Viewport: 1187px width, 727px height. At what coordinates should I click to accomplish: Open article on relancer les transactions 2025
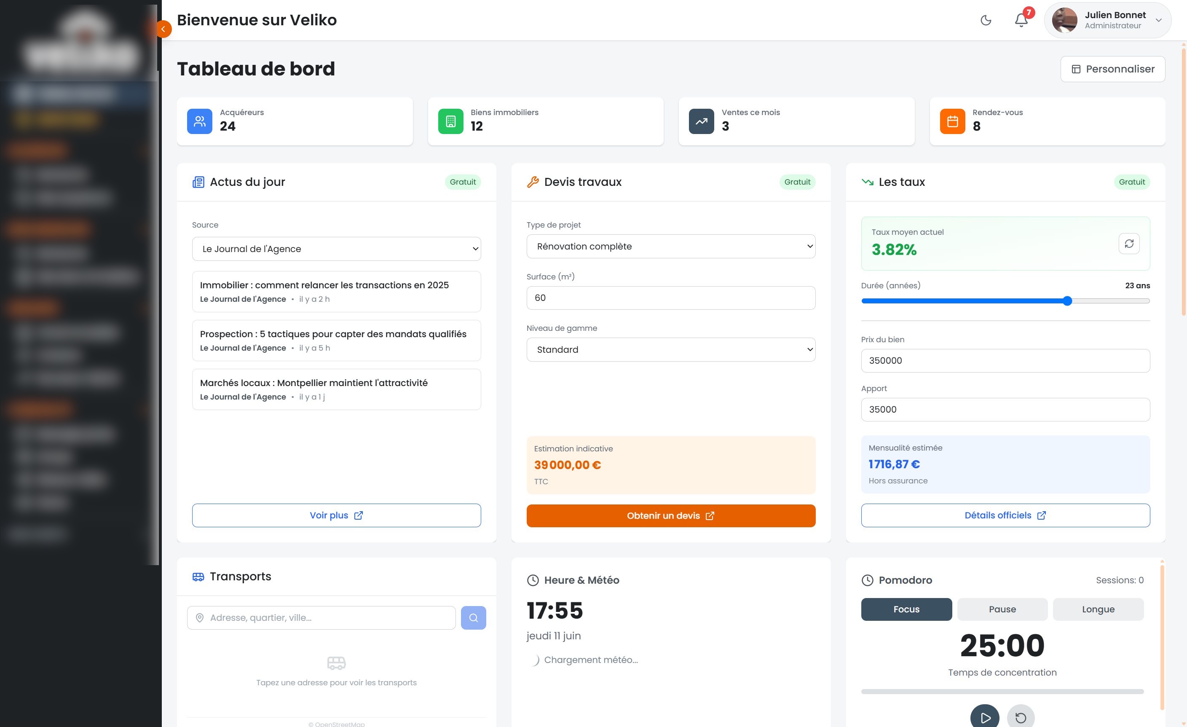(x=336, y=292)
